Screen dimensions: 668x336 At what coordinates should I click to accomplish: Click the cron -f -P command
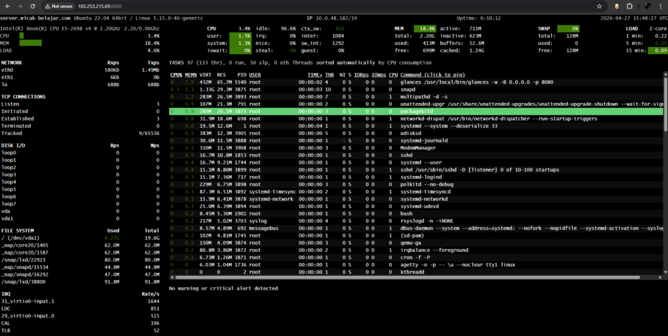coord(414,257)
